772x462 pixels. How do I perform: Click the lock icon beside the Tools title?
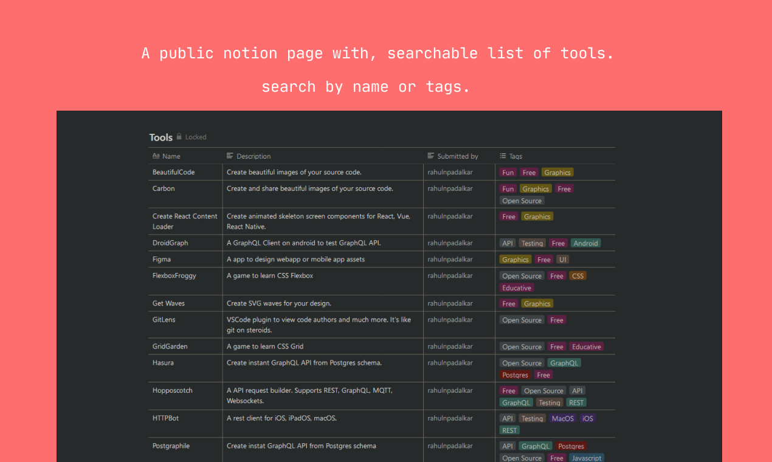click(179, 137)
